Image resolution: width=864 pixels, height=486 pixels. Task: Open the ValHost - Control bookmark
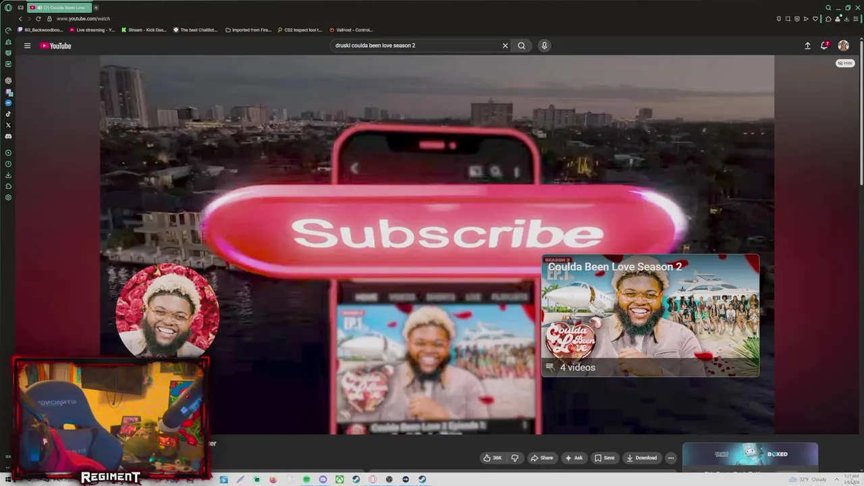click(351, 30)
